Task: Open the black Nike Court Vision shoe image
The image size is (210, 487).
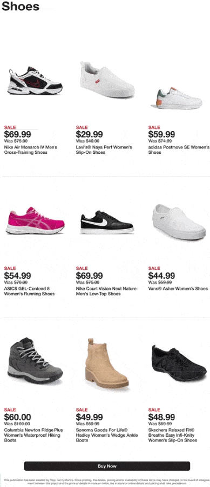Action: pos(107,222)
